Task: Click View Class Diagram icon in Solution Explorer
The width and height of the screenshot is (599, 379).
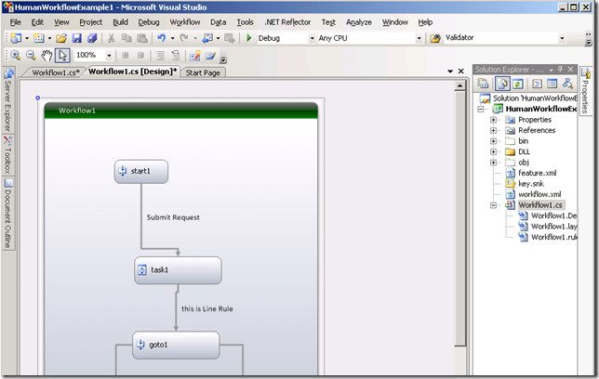Action: 567,84
